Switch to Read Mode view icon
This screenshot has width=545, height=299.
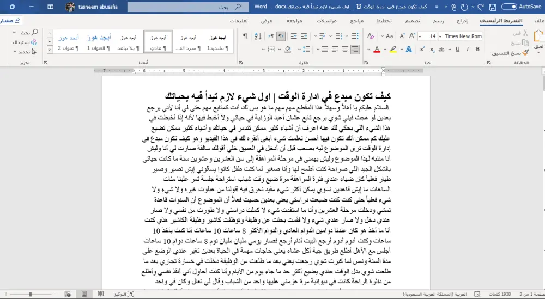100,294
